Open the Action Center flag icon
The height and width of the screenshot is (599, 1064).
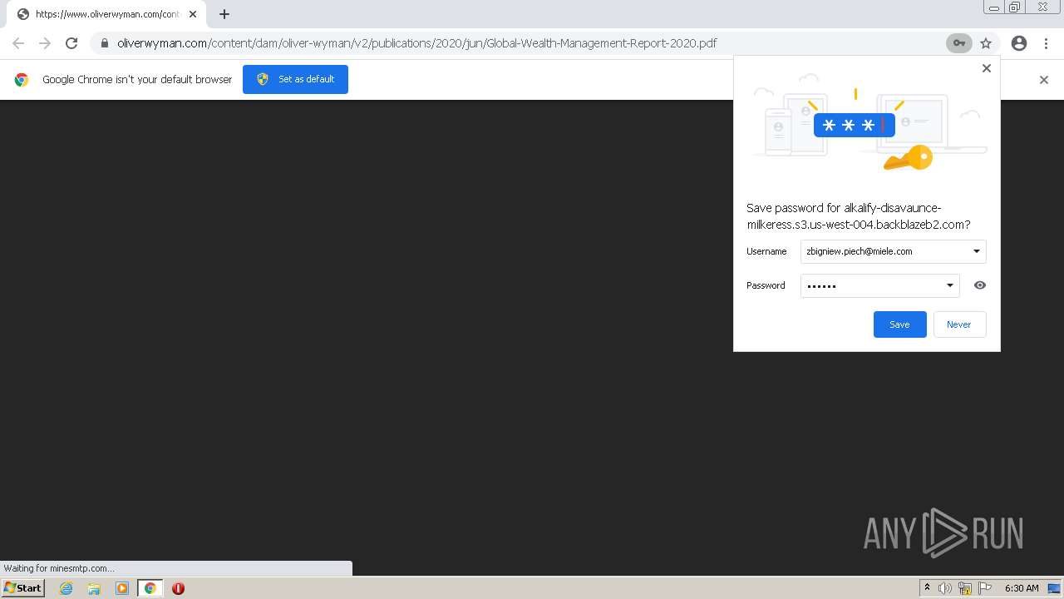[x=985, y=588]
